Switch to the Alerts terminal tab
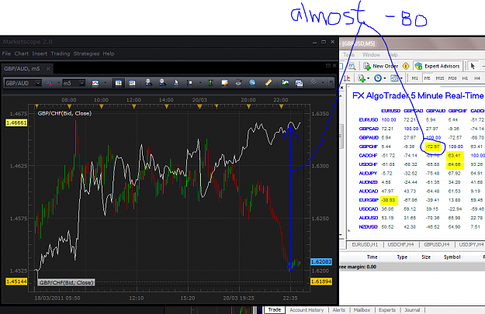Image resolution: width=485 pixels, height=314 pixels. coord(338,309)
